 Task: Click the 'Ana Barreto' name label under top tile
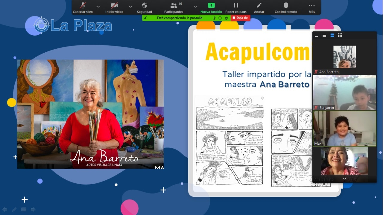coord(329,72)
